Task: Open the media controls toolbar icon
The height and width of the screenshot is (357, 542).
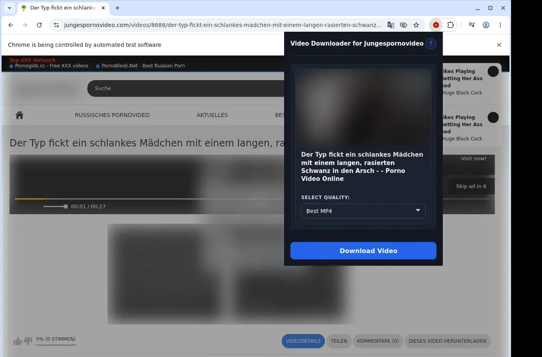Action: coord(472,25)
